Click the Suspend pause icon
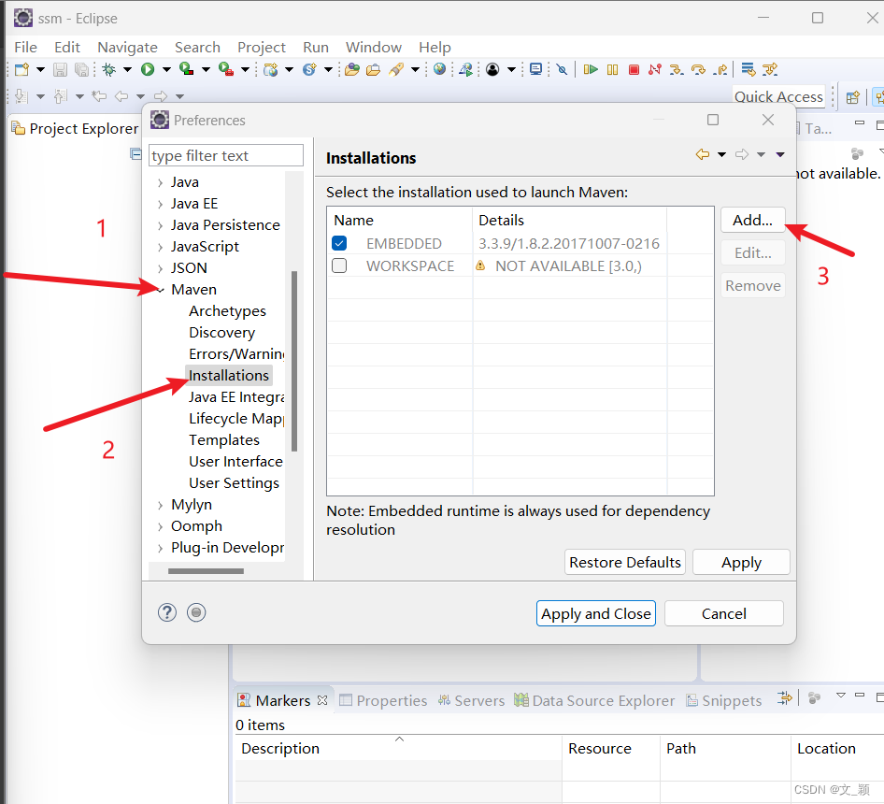 point(612,69)
